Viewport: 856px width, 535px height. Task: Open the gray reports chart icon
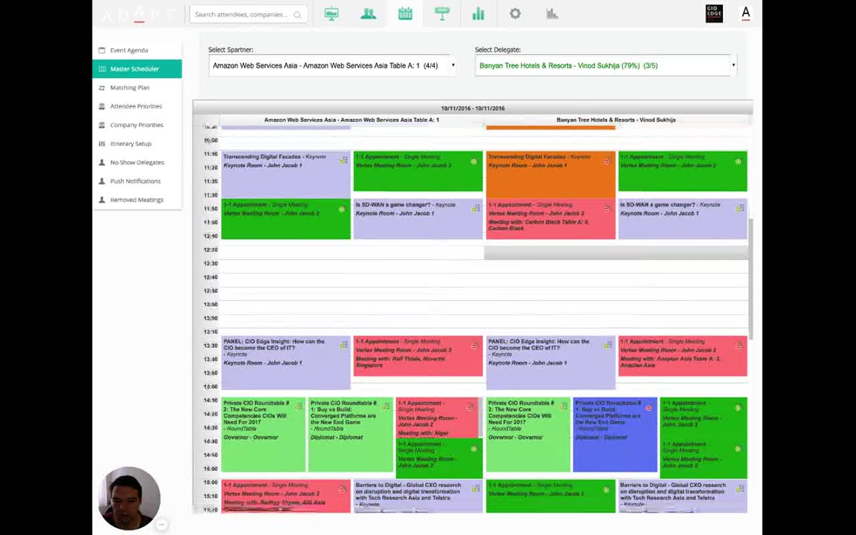point(552,13)
